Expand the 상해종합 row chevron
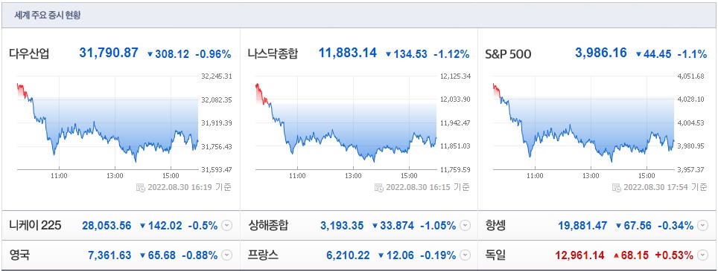Screen dimensions: 718x271 [x=465, y=226]
